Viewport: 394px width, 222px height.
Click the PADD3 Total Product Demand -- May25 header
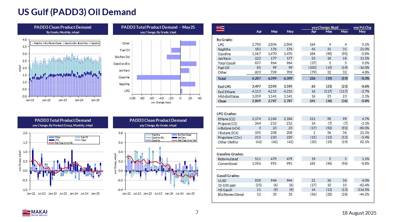point(158,29)
